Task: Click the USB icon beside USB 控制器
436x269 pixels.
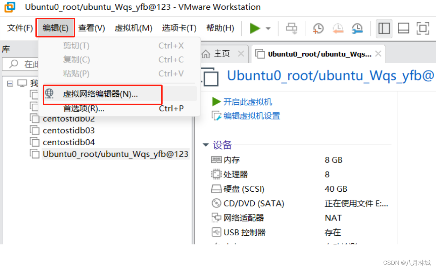Action: pyautogui.click(x=216, y=232)
